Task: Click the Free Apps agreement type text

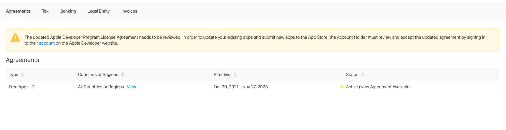Action: click(x=19, y=87)
